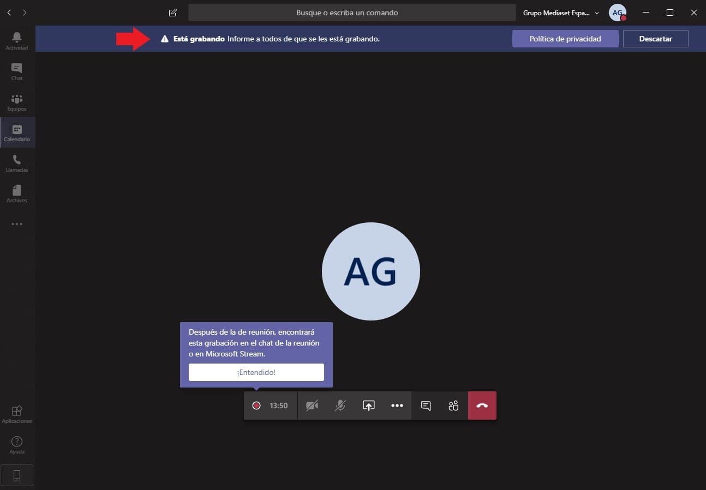Open Archivos files icon
This screenshot has height=490, width=706.
tap(17, 193)
